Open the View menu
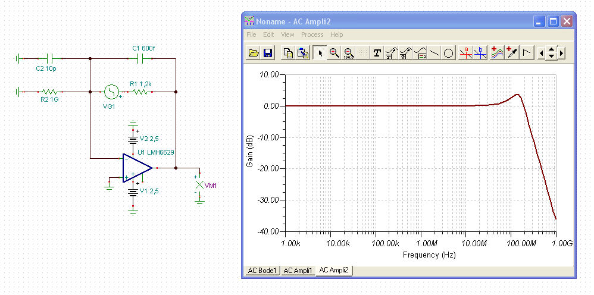 pyautogui.click(x=287, y=34)
